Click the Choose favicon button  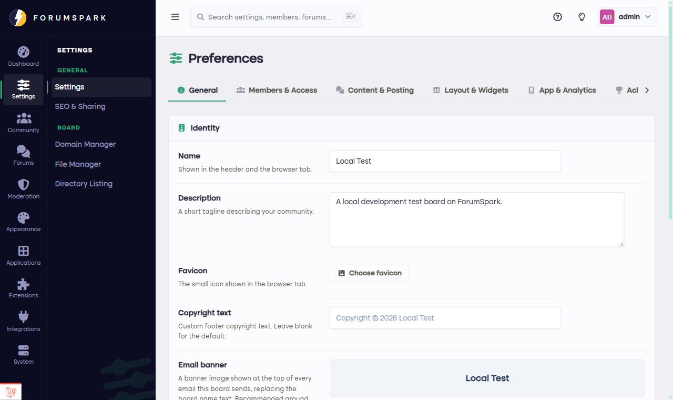(369, 273)
